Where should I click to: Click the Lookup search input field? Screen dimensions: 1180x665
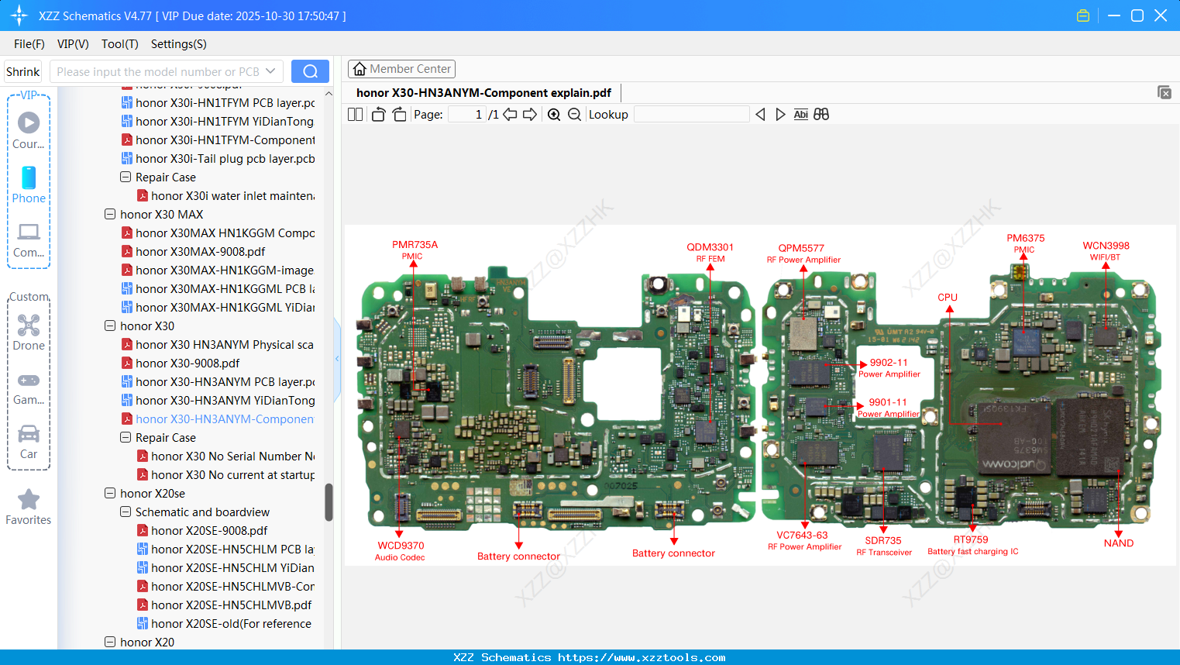click(x=691, y=115)
